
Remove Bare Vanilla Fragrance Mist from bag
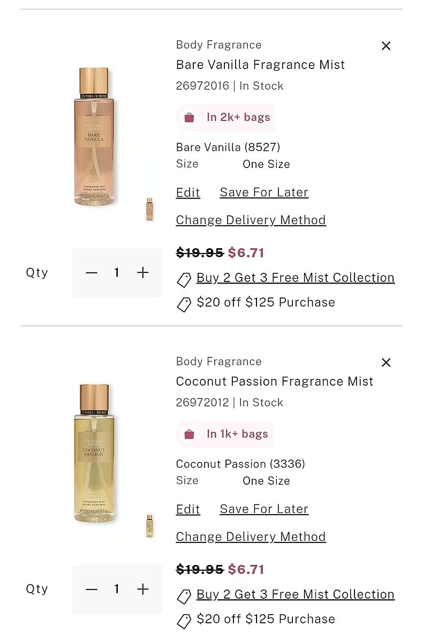(x=386, y=46)
